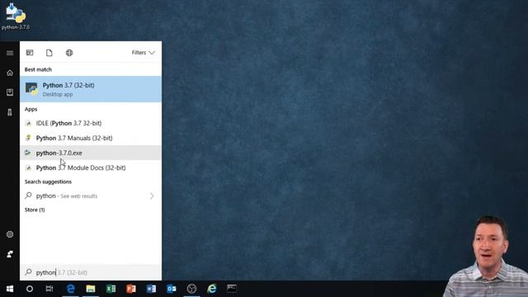This screenshot has height=297, width=528.
Task: Open the Feedback icon in sidebar
Action: 10,254
